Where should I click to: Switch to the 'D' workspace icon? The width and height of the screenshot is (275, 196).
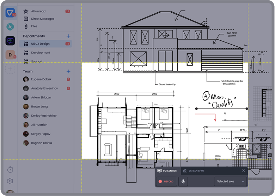tap(10, 54)
